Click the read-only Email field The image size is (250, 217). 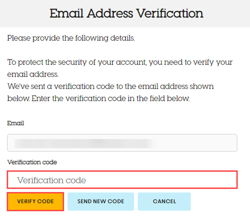[x=122, y=143]
